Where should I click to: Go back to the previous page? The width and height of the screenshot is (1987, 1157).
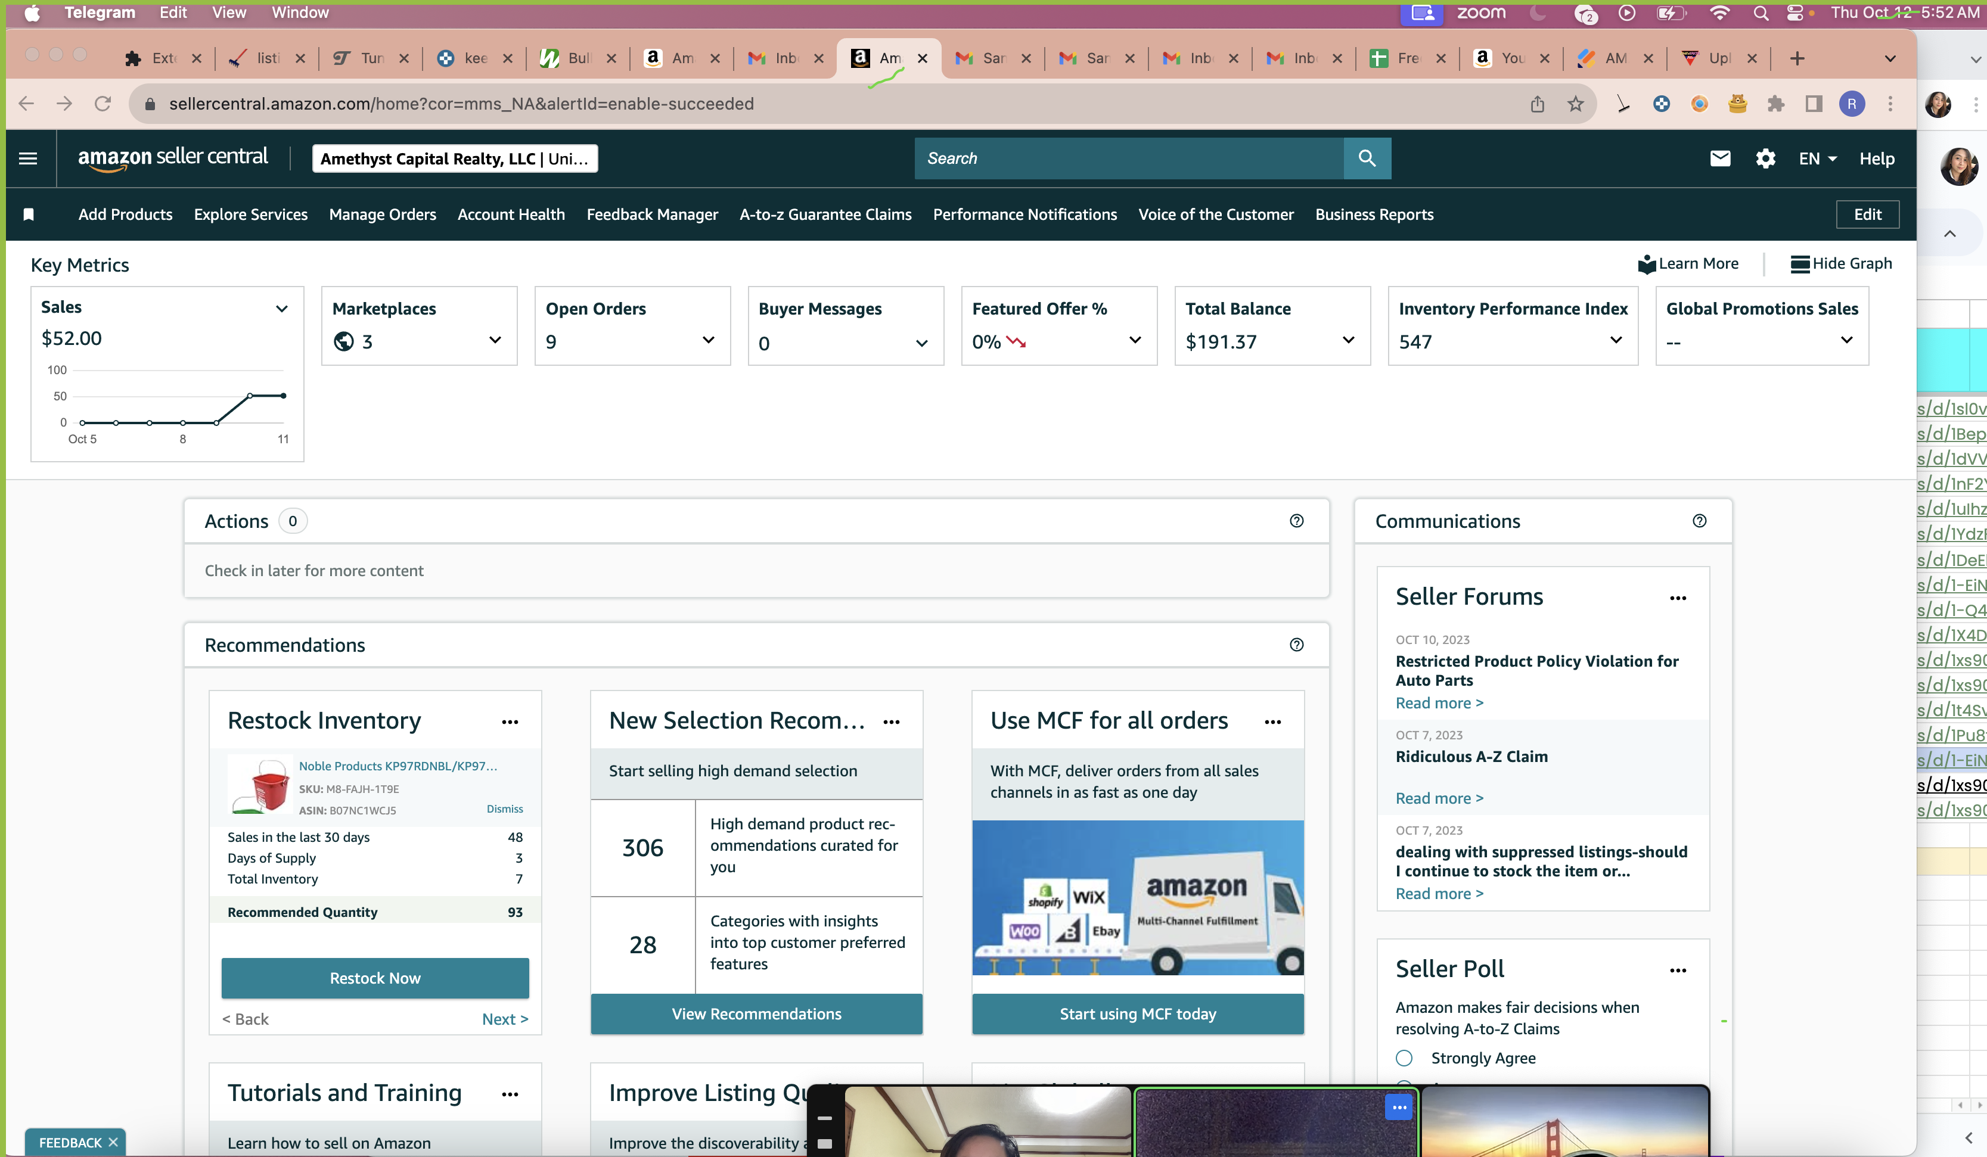click(x=27, y=103)
